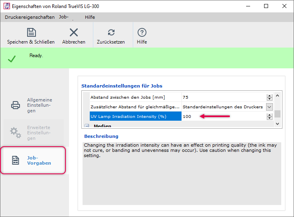
Task: Minimize the Eigenschaften window
Action: [x=248, y=6]
